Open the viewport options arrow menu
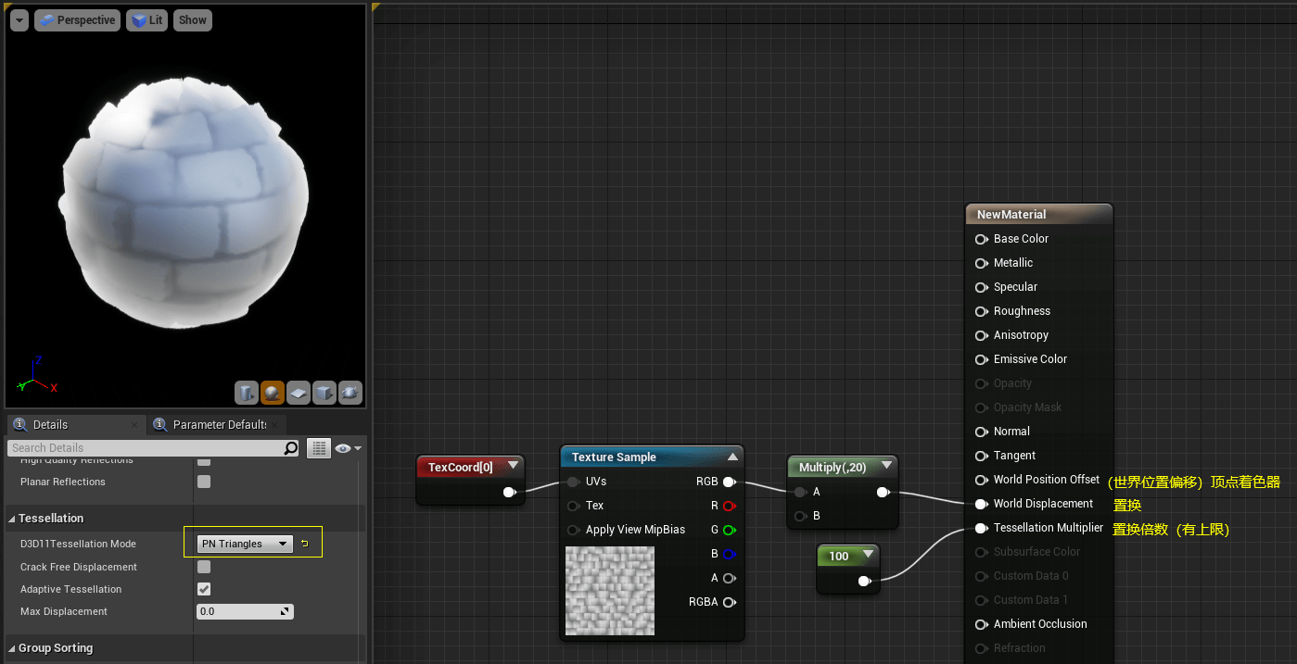The width and height of the screenshot is (1297, 664). (x=19, y=20)
